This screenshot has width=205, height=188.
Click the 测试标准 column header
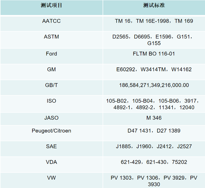point(154,6)
